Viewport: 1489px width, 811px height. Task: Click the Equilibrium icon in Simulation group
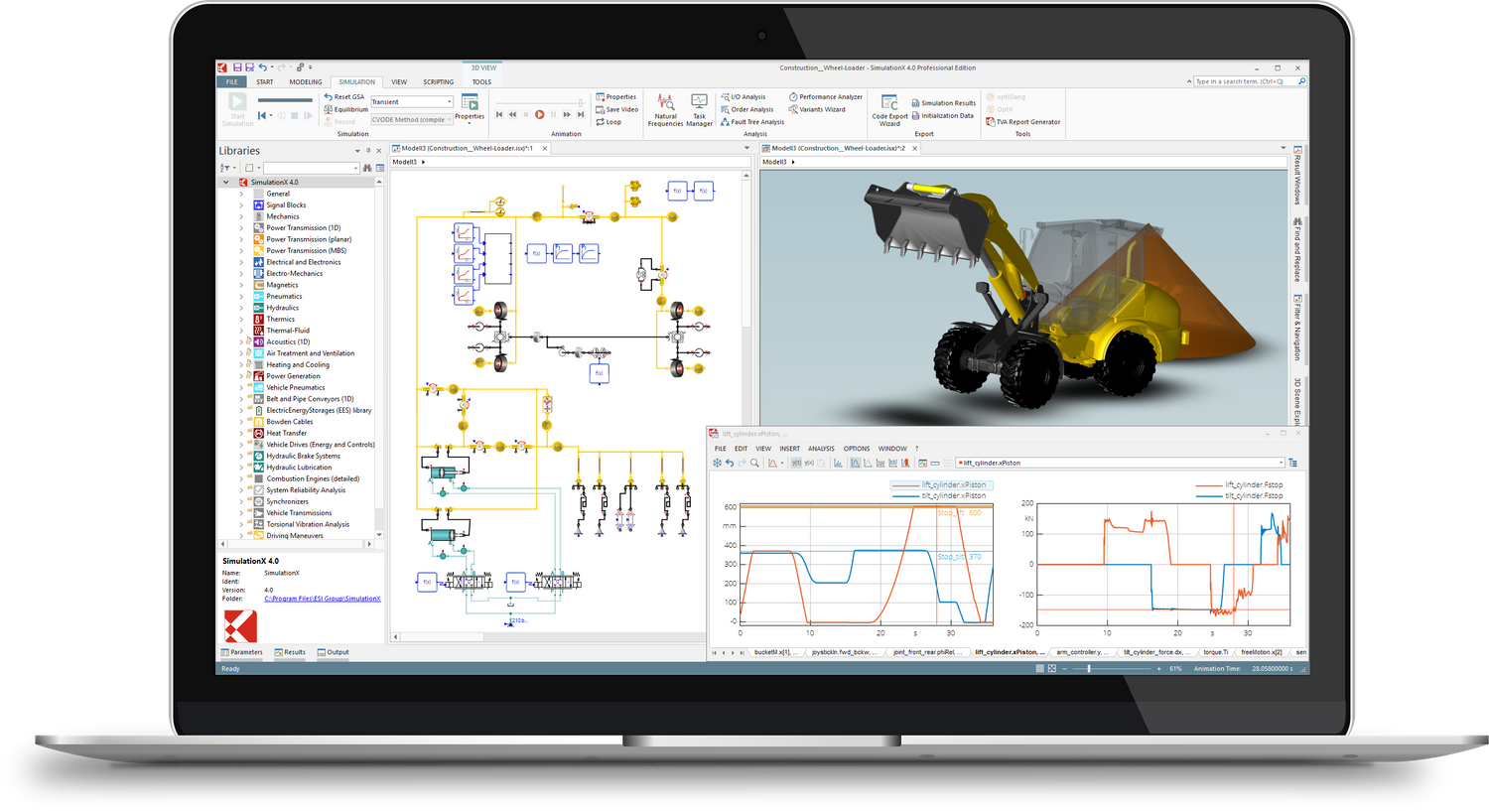(329, 109)
